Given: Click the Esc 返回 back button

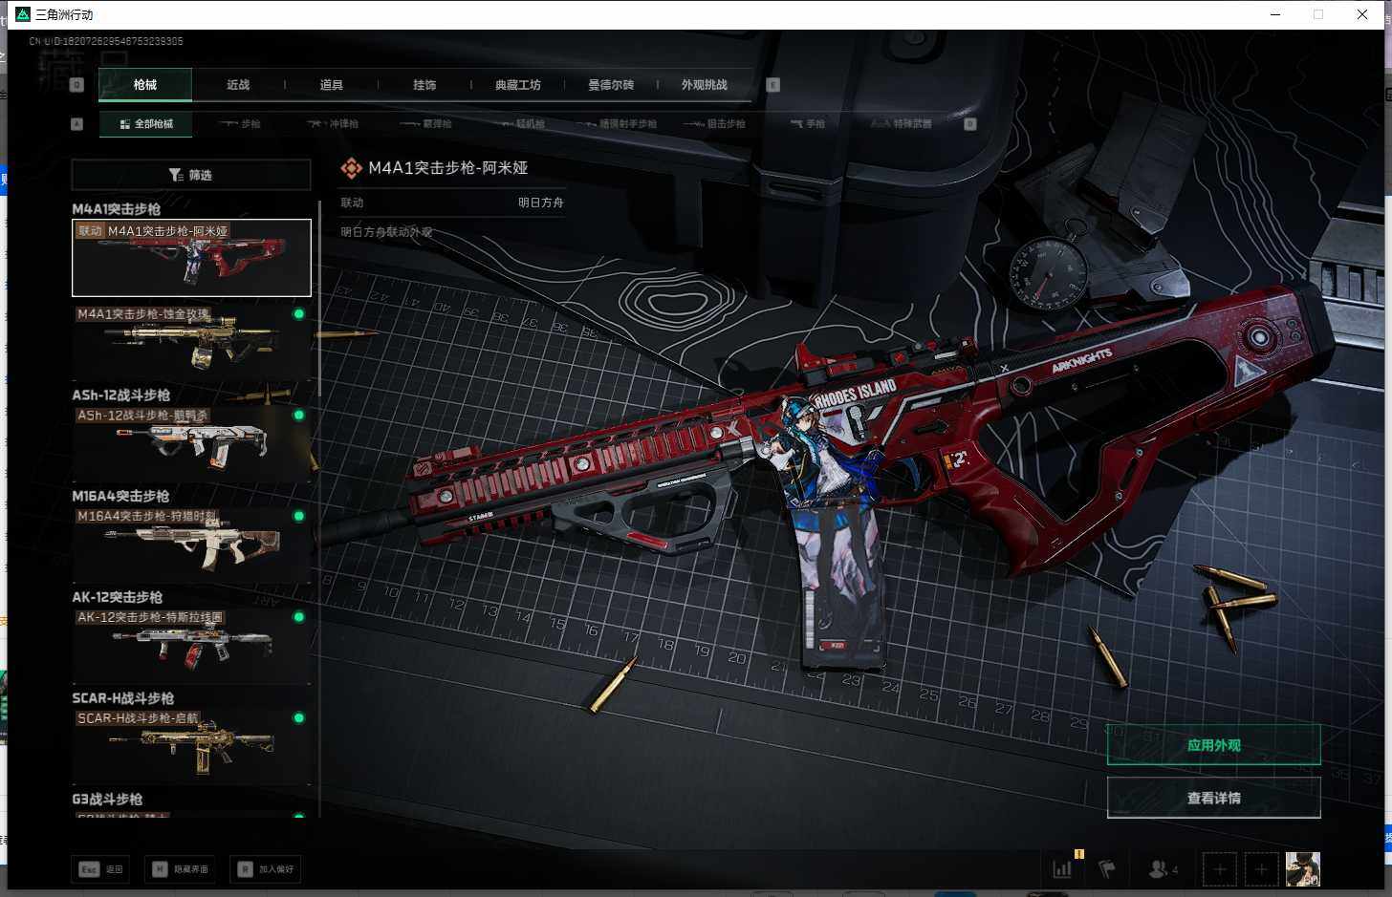Looking at the screenshot, I should (x=101, y=869).
